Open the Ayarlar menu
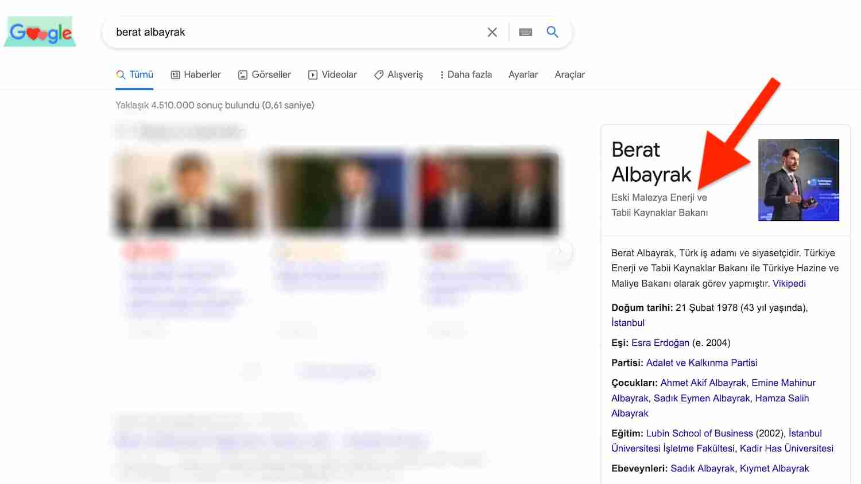Viewport: 861px width, 484px height. (523, 75)
